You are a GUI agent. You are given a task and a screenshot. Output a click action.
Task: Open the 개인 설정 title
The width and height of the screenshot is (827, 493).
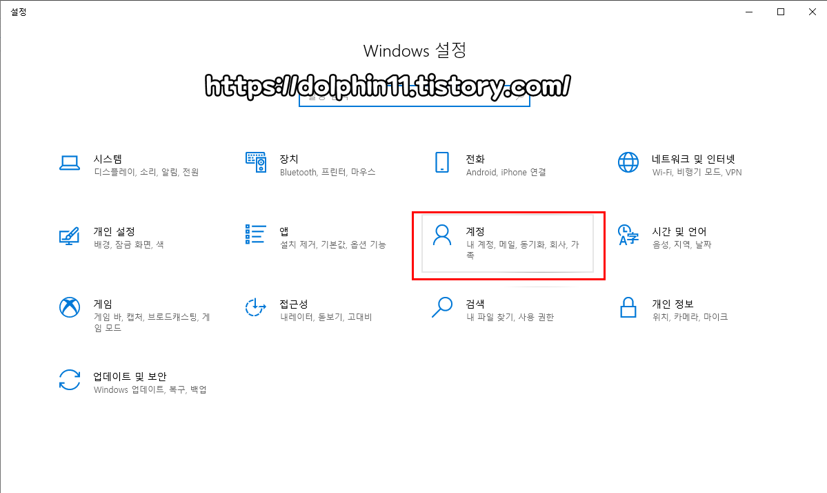[114, 232]
